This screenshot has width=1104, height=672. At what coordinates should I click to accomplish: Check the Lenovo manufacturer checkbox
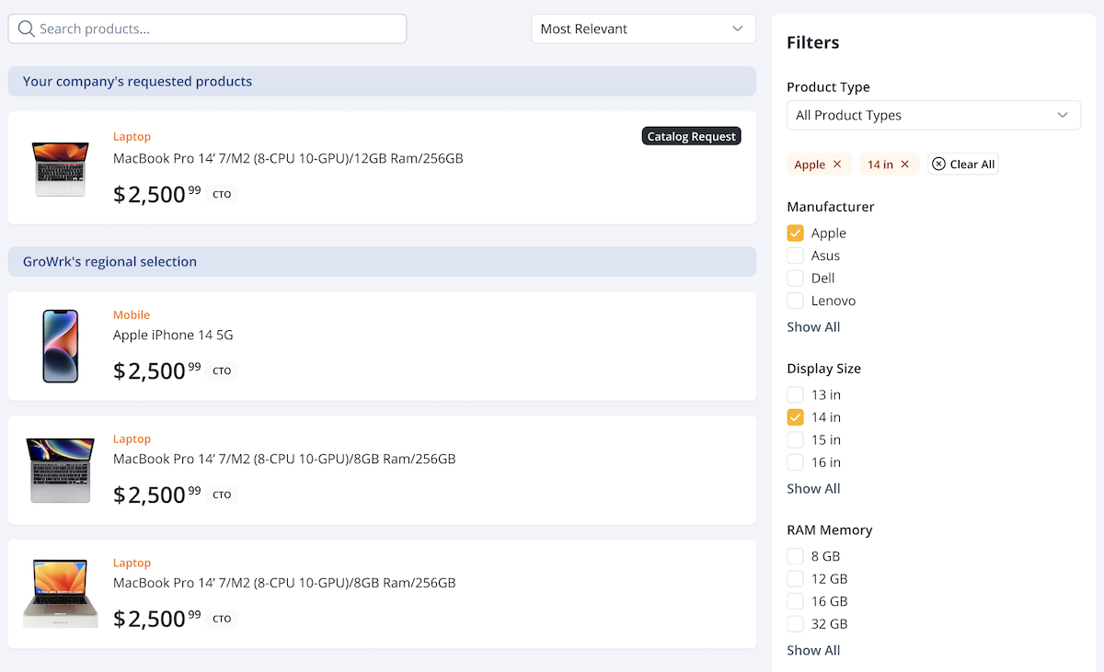pyautogui.click(x=796, y=301)
